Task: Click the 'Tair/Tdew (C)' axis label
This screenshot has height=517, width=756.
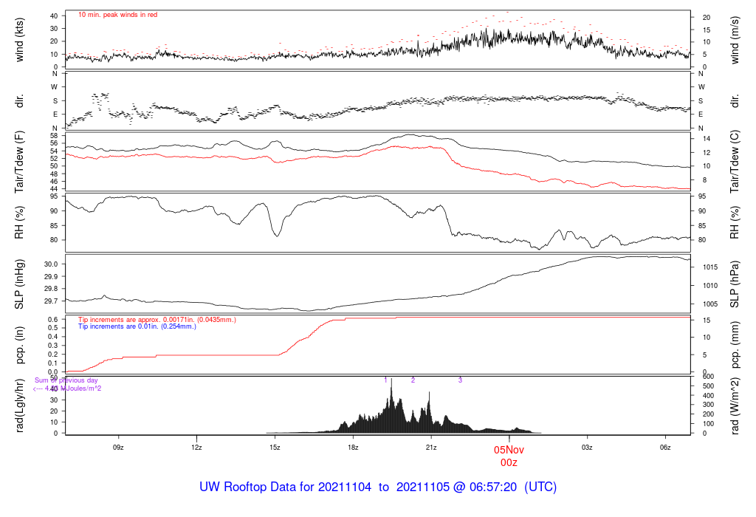Action: [735, 162]
